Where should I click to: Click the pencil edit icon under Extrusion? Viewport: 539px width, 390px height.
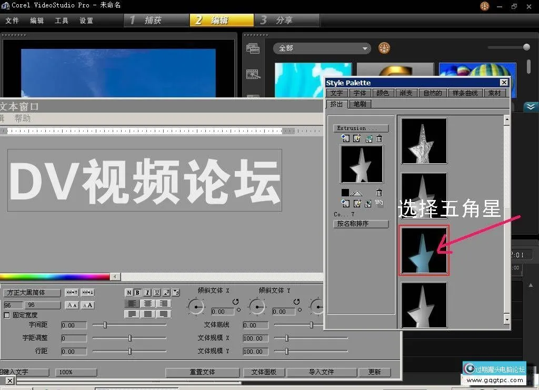tap(357, 138)
